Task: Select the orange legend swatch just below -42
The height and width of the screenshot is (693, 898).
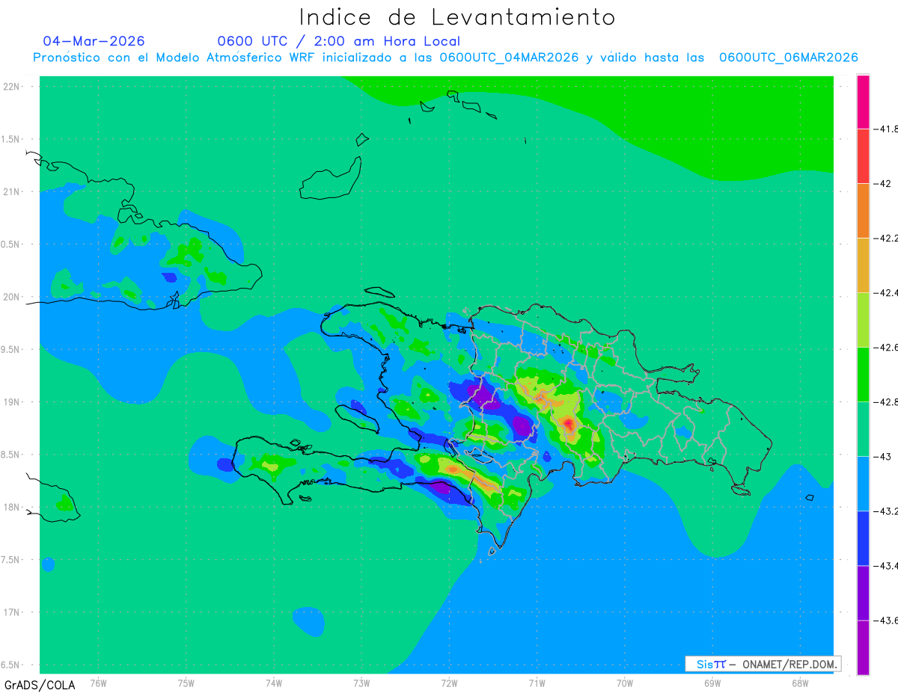Action: click(x=863, y=210)
